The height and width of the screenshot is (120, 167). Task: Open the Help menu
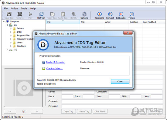[33, 8]
